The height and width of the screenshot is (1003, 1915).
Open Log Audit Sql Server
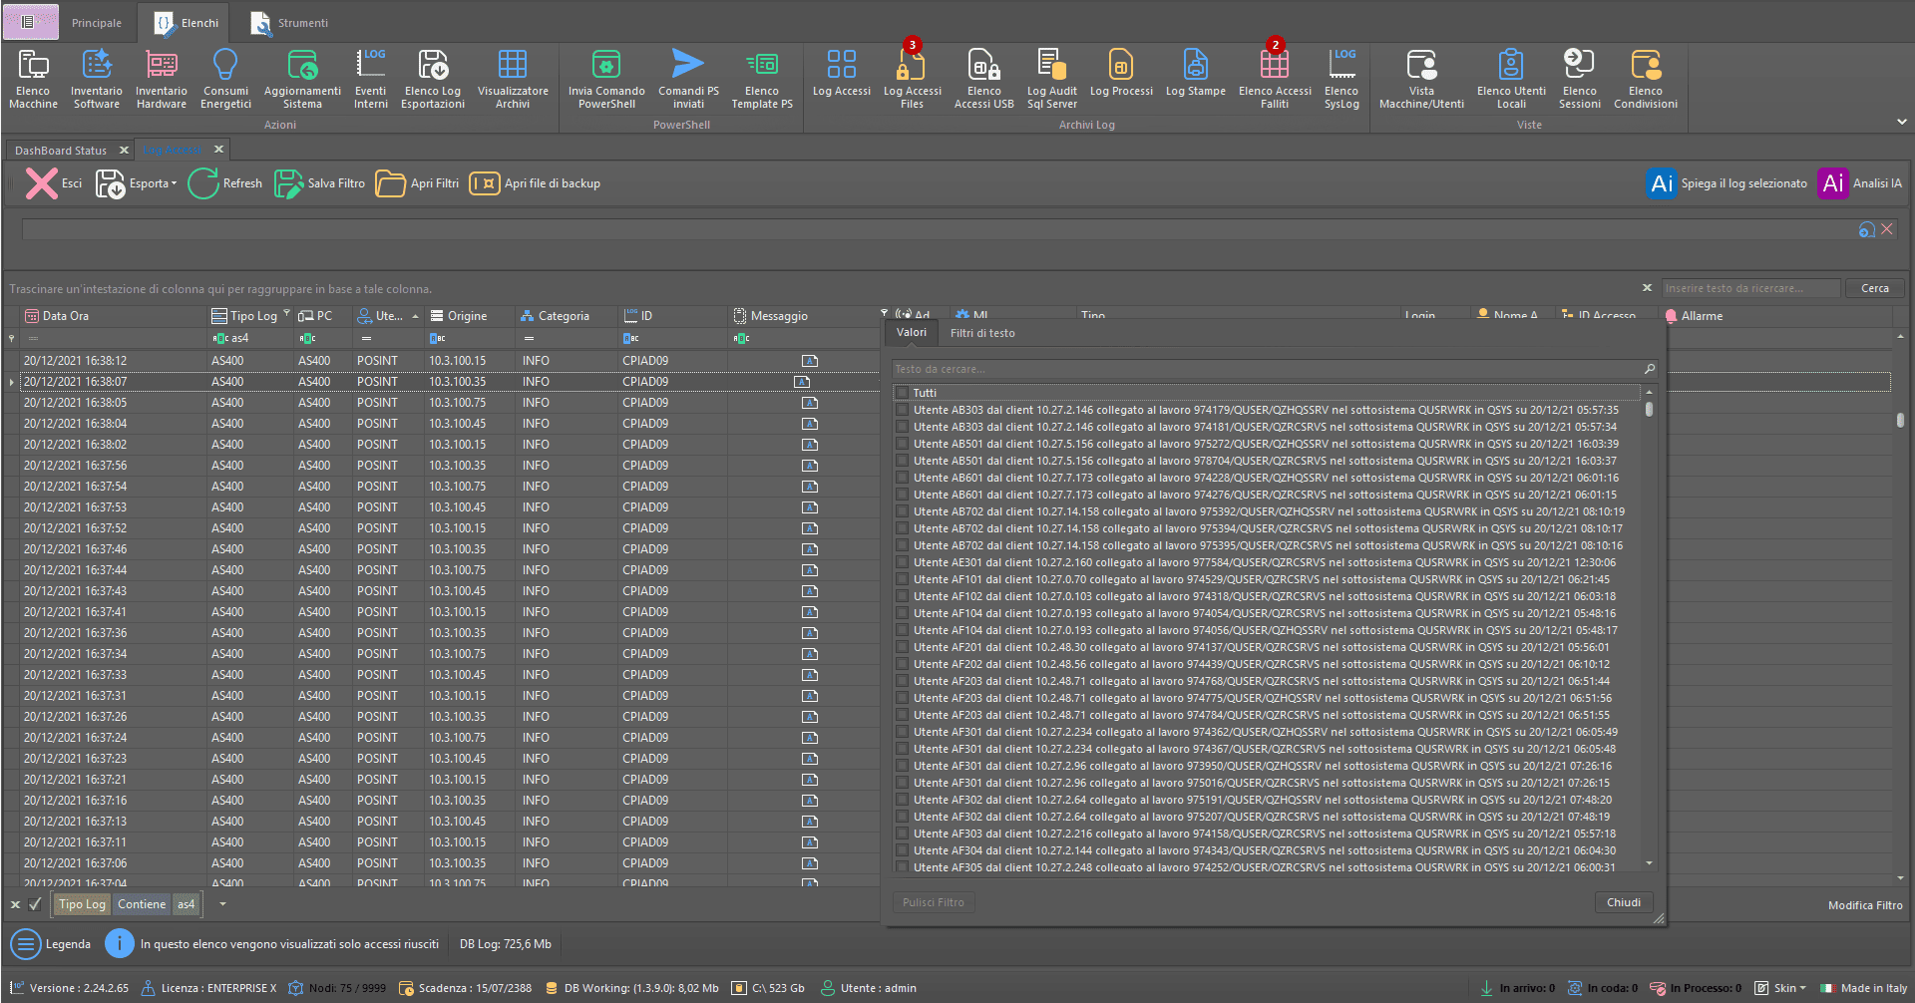click(1052, 79)
